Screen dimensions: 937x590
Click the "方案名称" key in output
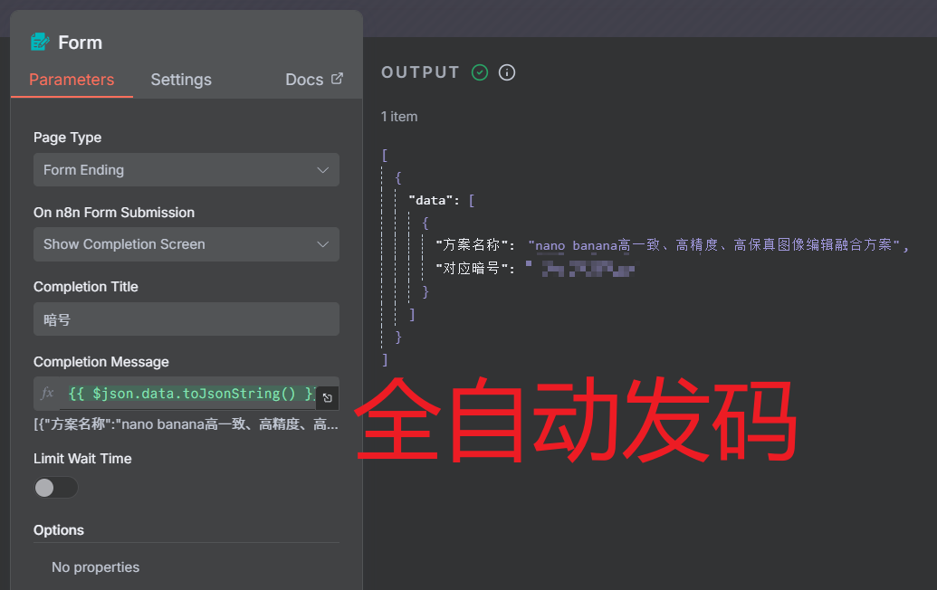(469, 245)
